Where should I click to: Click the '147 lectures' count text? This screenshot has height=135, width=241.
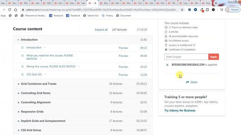(x=119, y=30)
